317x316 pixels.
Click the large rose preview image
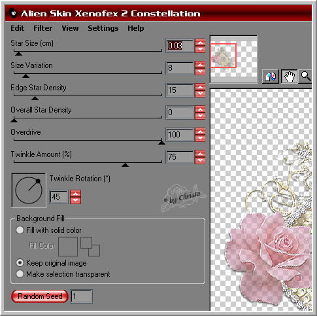point(261,200)
